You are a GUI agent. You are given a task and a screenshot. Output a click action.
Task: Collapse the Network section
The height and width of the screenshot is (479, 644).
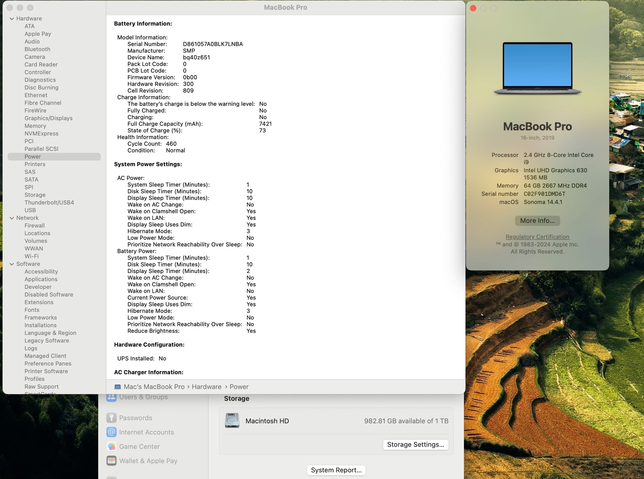pyautogui.click(x=12, y=218)
